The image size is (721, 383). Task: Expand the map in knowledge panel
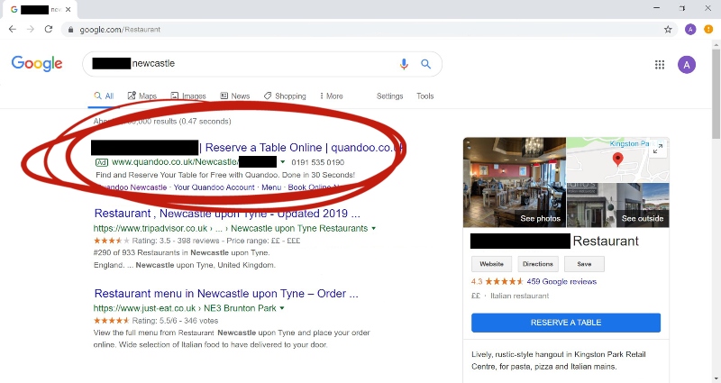tap(657, 150)
